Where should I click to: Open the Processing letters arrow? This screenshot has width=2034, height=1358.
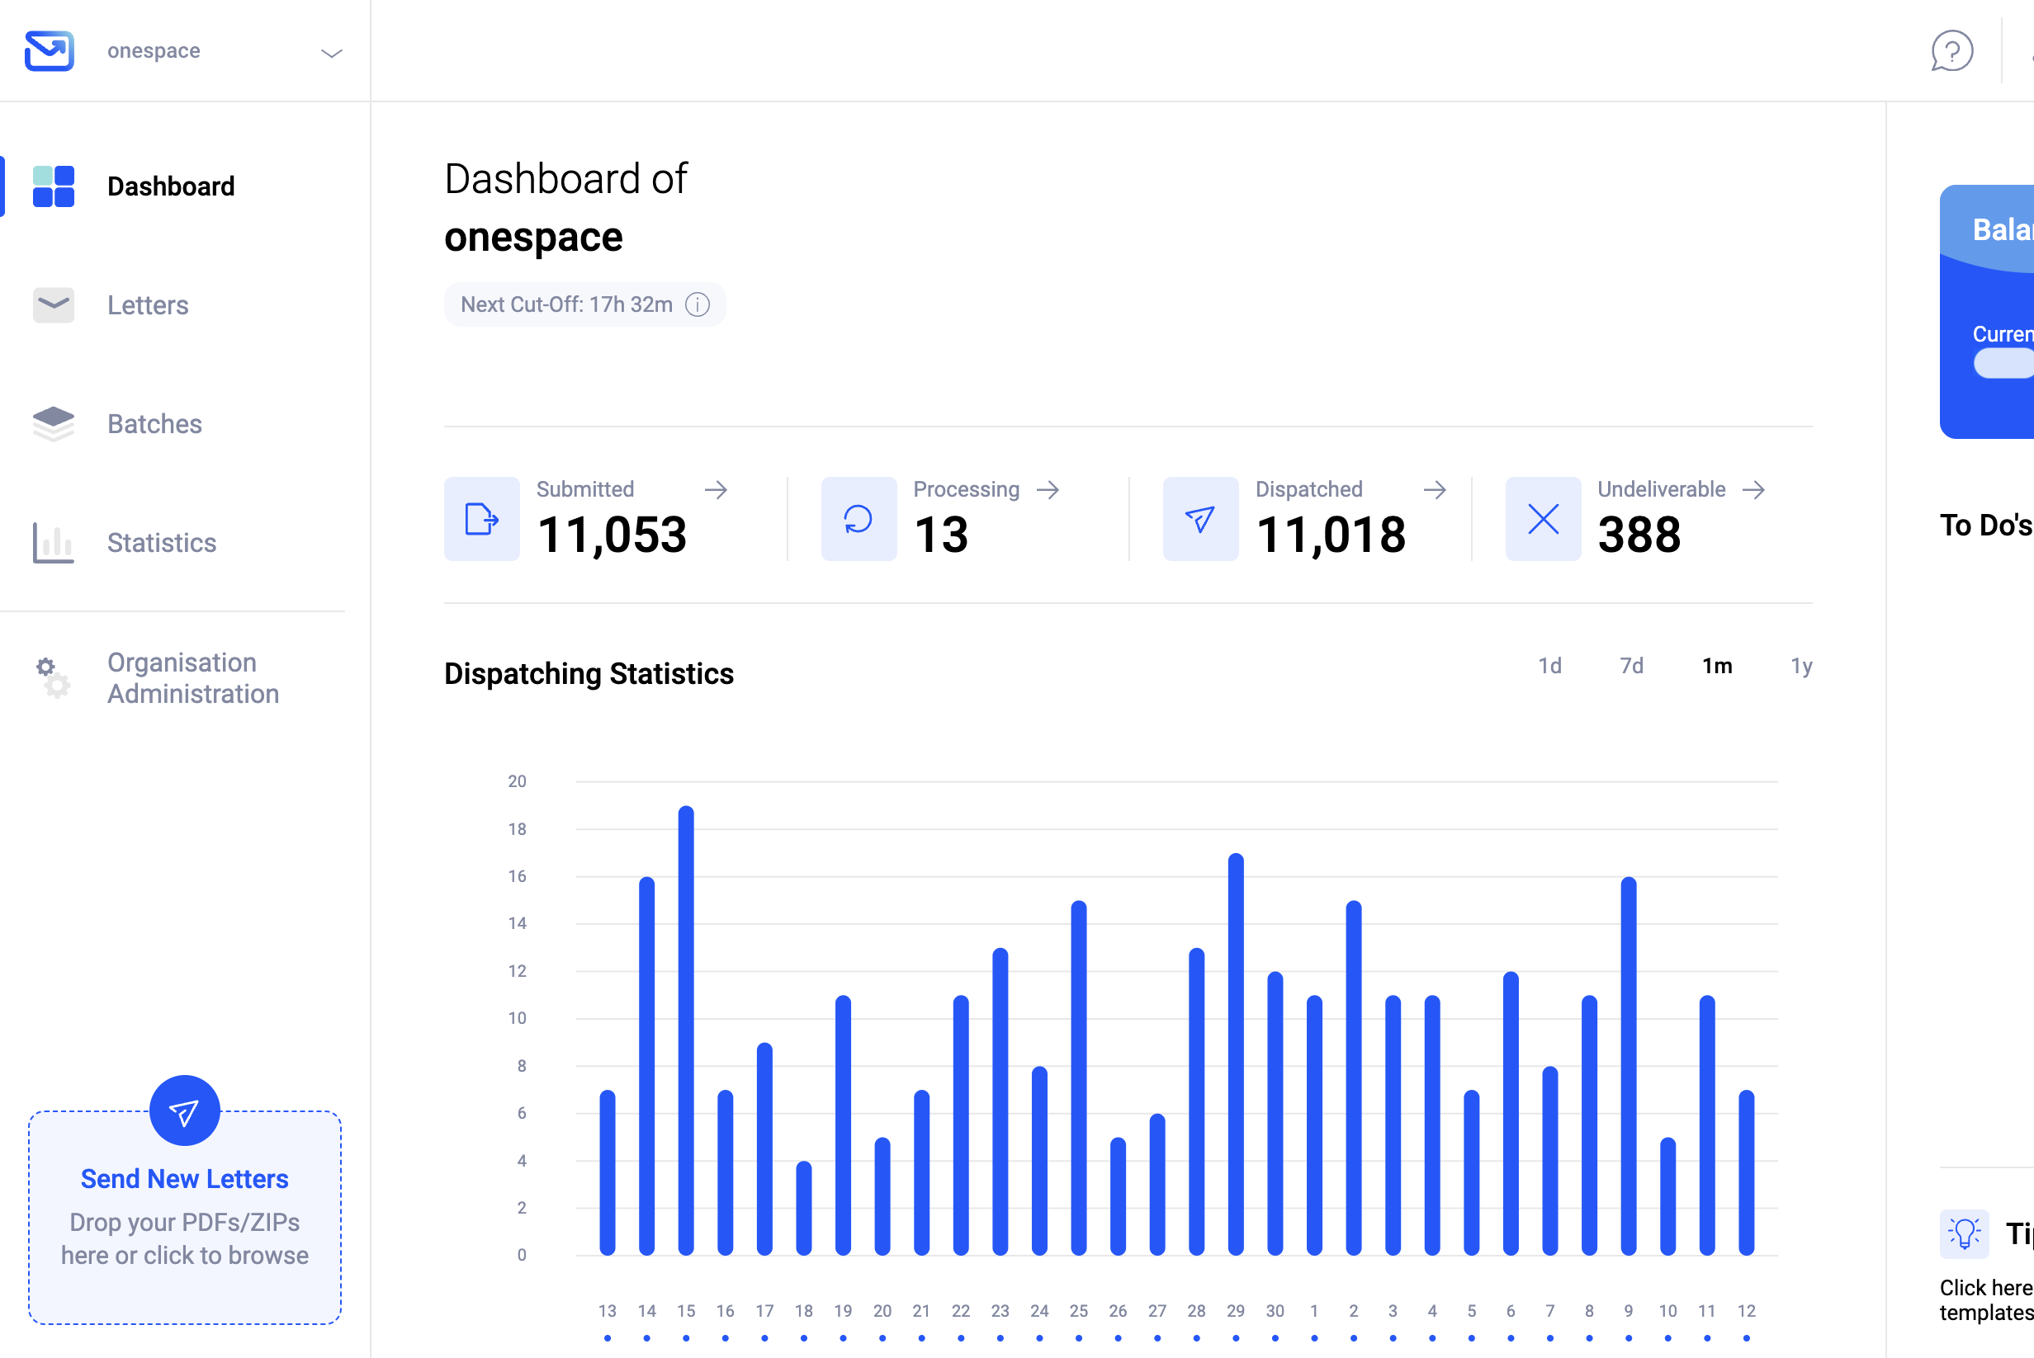click(x=1048, y=489)
